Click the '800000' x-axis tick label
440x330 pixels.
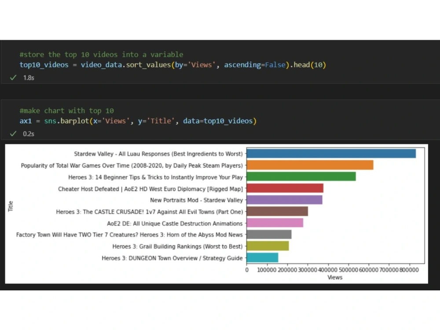[409, 270]
